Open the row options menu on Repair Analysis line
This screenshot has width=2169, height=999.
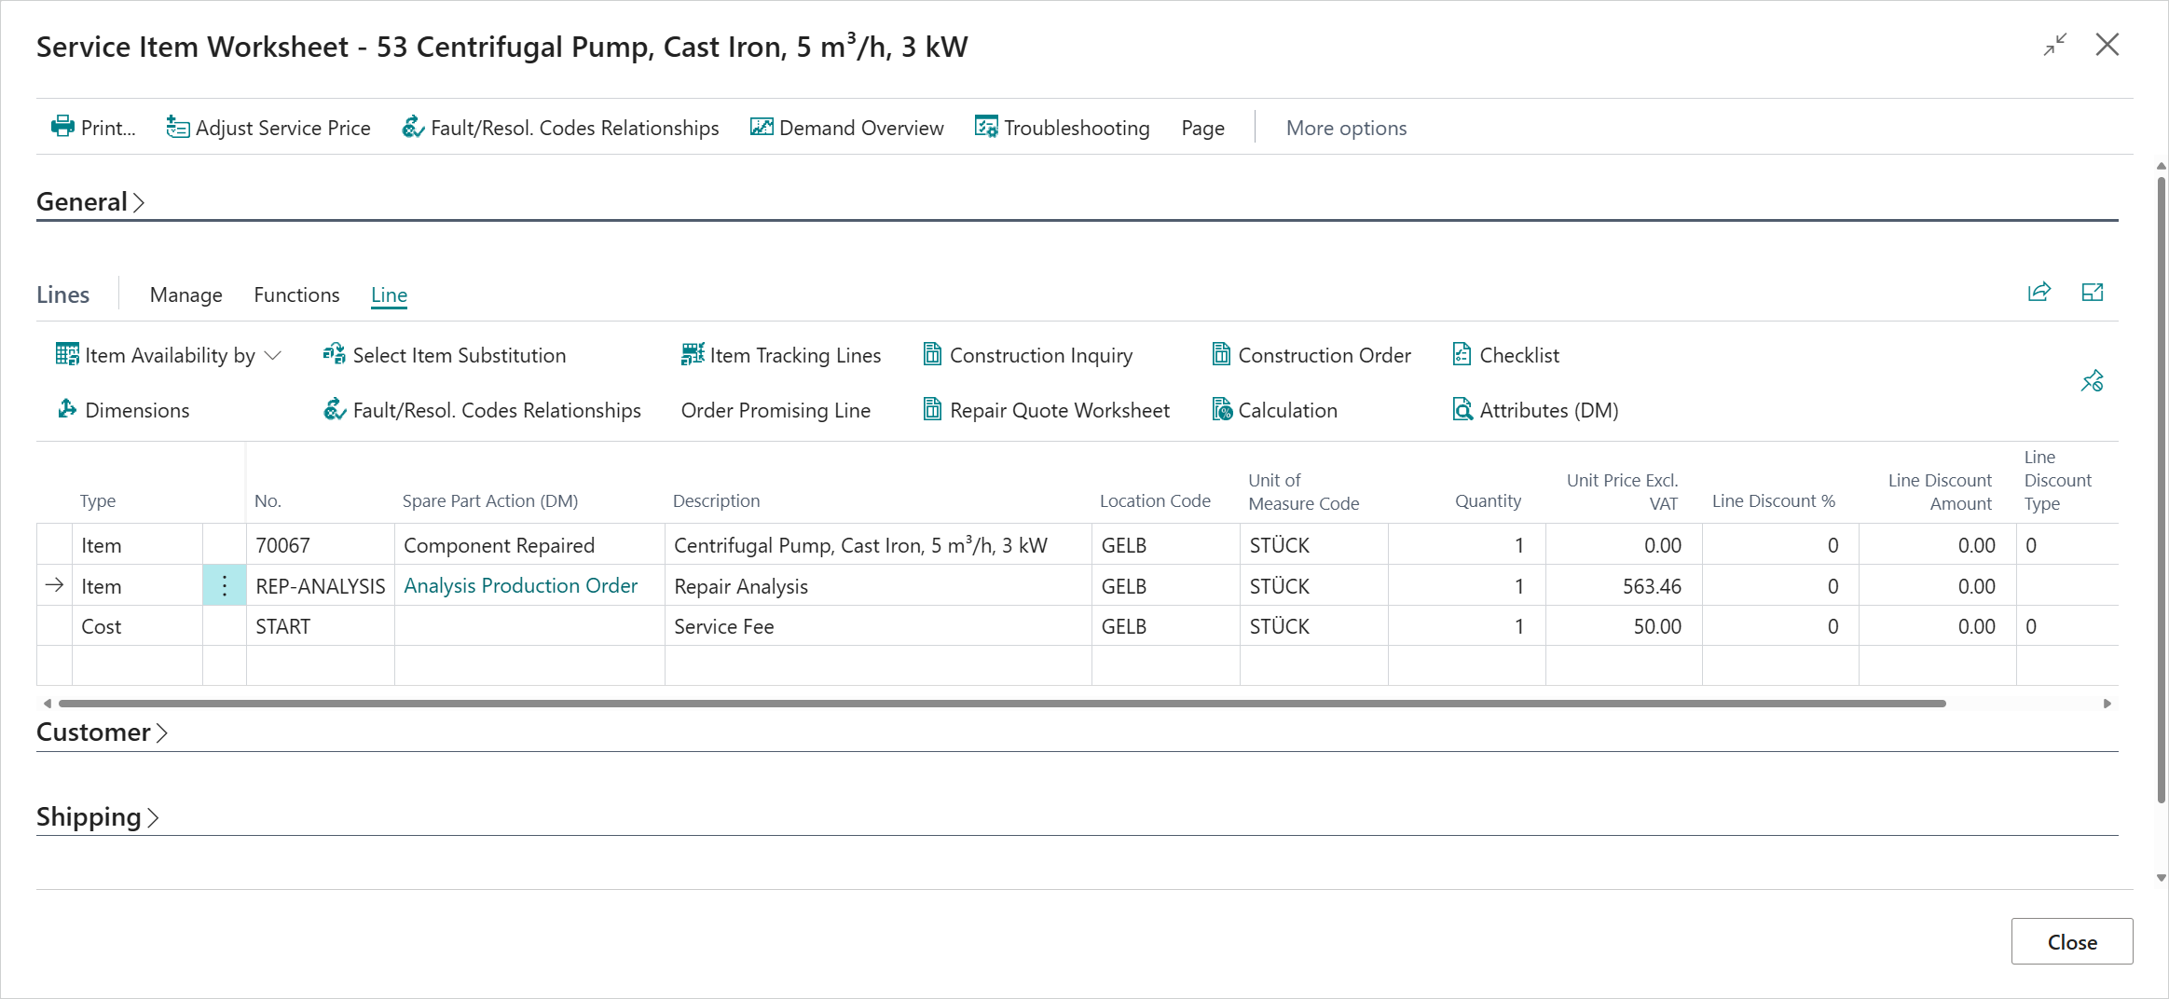click(x=224, y=586)
